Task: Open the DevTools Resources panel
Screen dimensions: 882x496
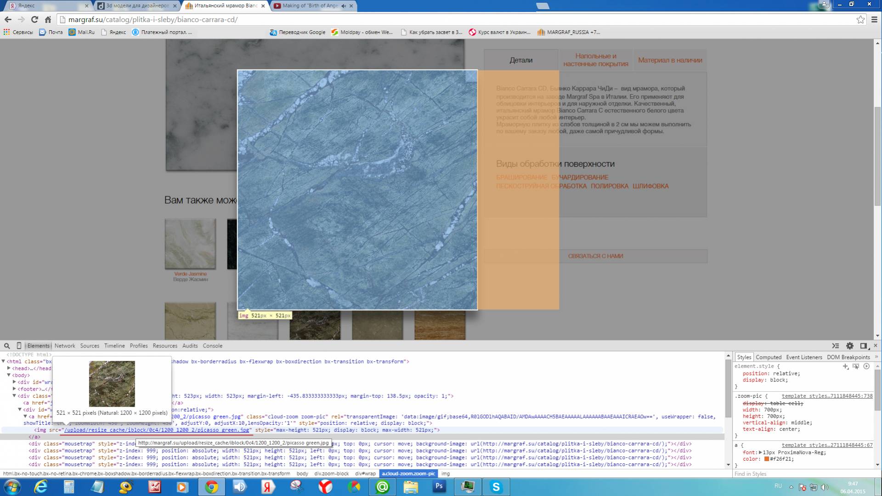Action: tap(165, 346)
